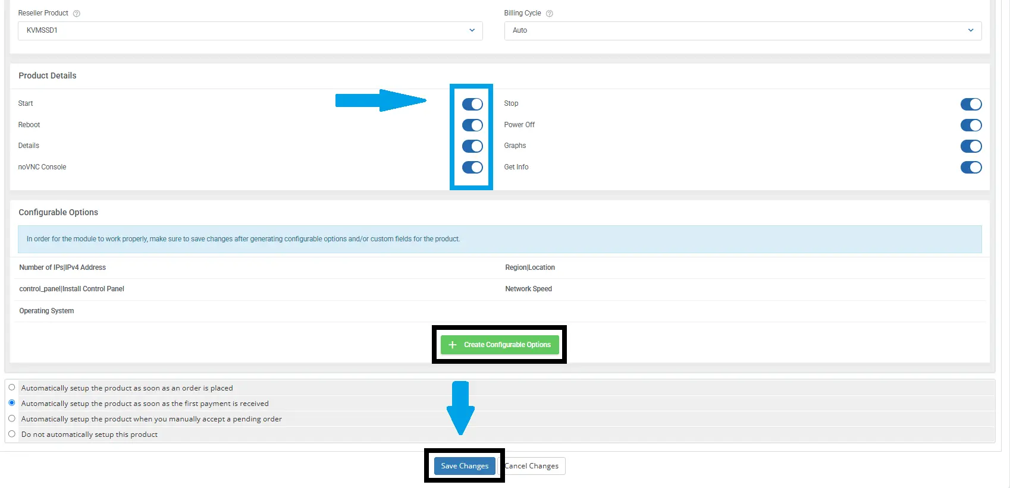Click the noVNC Console label text

coord(42,167)
